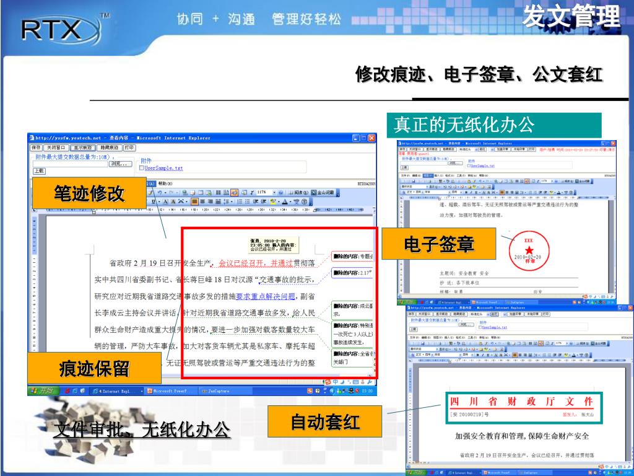The image size is (634, 476).
Task: Click the Increase Indent icon
Action: [263, 201]
